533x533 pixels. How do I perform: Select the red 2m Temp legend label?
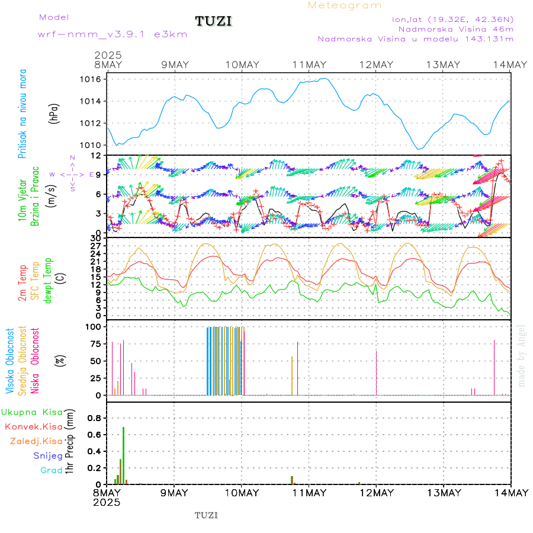pyautogui.click(x=23, y=283)
